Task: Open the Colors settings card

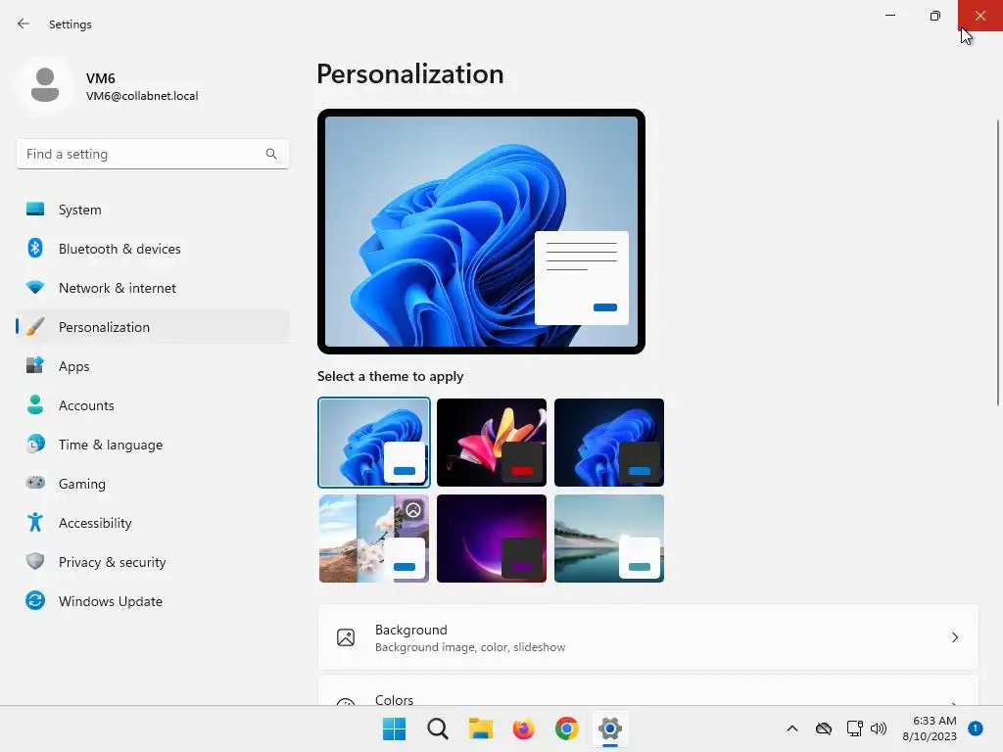Action: coord(648,690)
